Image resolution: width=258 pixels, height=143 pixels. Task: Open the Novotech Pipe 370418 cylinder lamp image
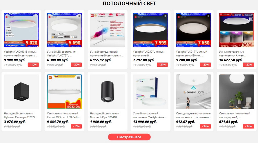(108, 92)
